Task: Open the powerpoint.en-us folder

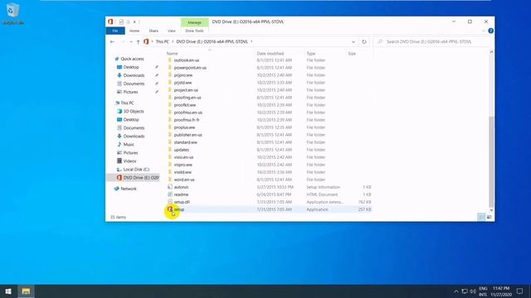Action: coord(190,68)
